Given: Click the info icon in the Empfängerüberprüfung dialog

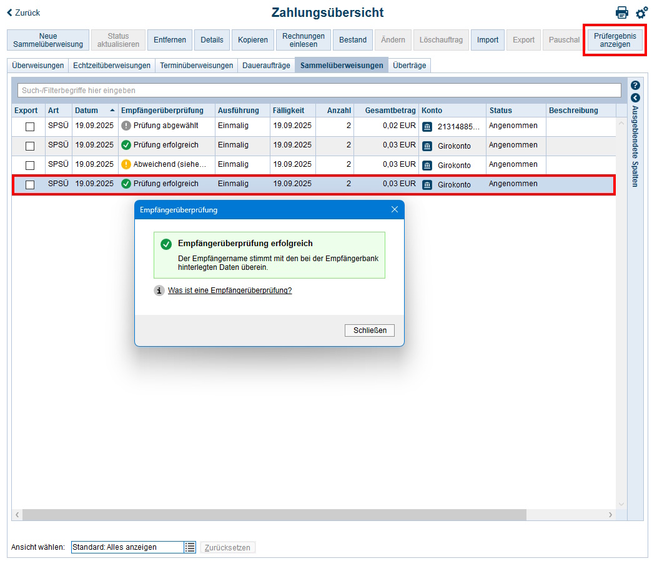Looking at the screenshot, I should [158, 290].
